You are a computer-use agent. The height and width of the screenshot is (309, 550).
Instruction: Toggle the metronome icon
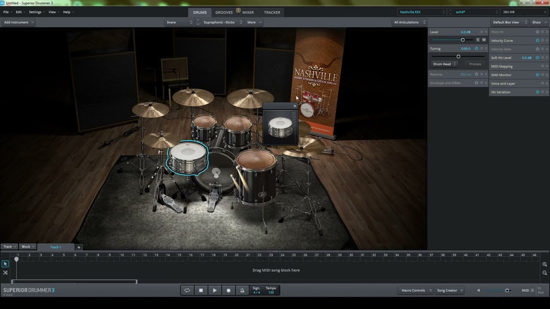pyautogui.click(x=242, y=291)
